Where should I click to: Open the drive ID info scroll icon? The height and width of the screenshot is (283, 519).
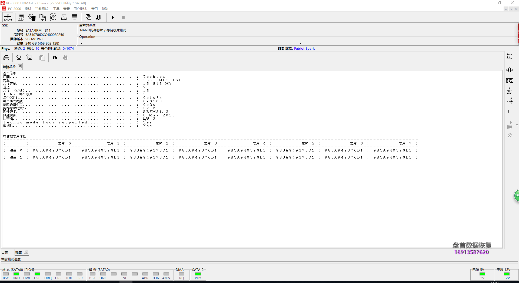point(21,18)
